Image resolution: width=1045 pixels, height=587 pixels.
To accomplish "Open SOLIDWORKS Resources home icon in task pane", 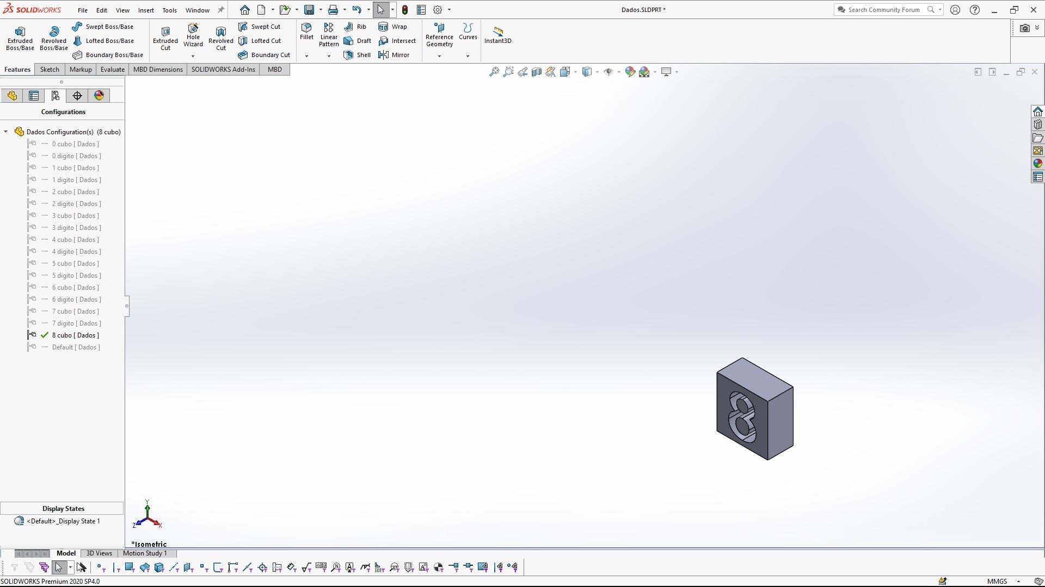I will tap(1038, 111).
